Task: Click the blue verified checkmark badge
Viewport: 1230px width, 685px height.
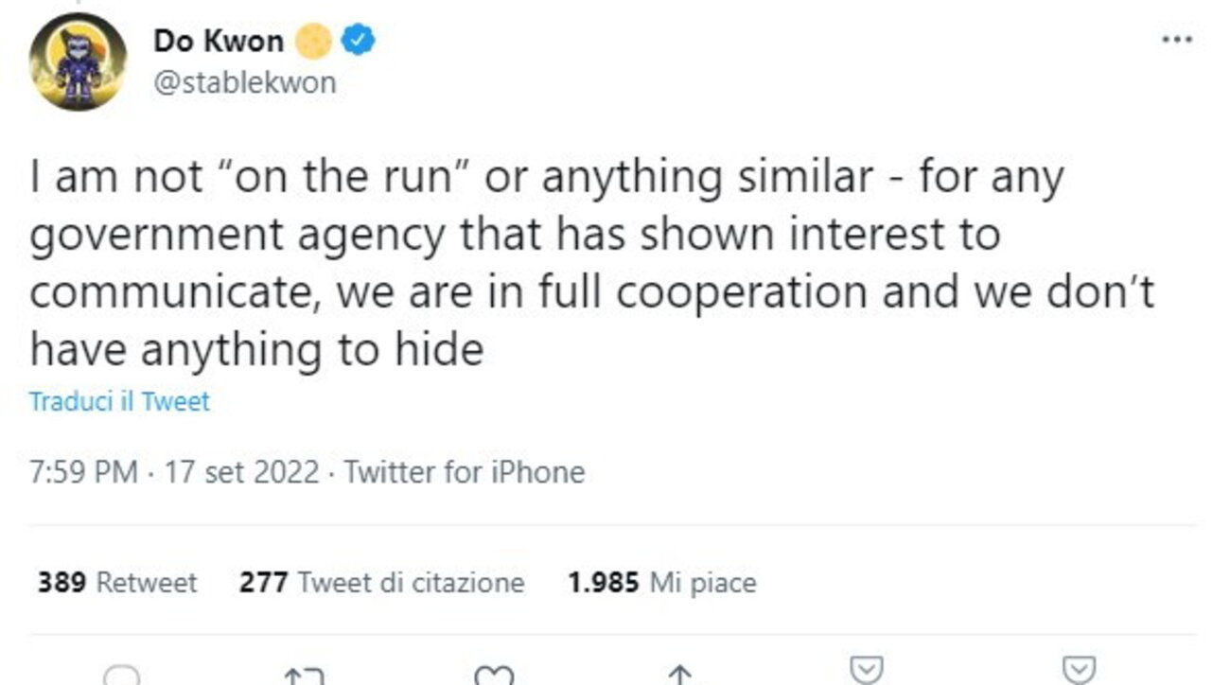Action: [x=362, y=41]
